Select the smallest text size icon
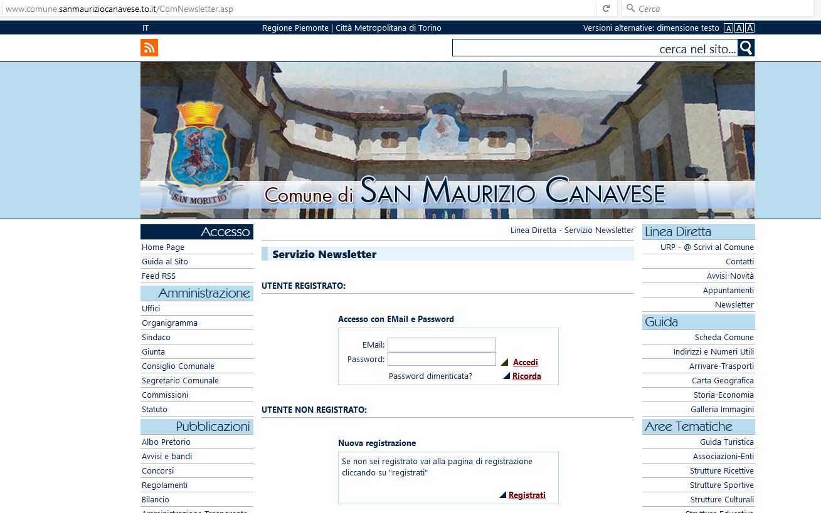 click(728, 28)
